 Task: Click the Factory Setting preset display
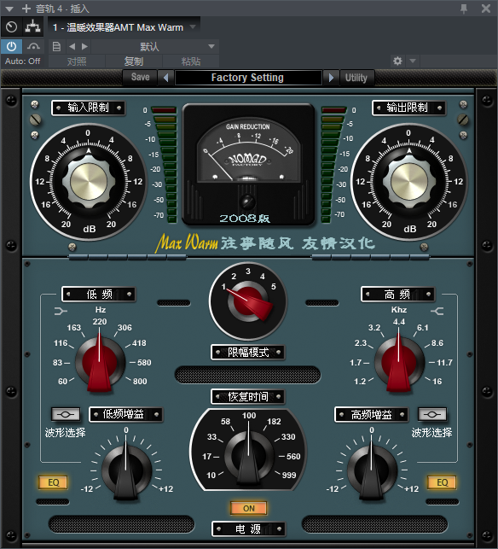pos(247,78)
